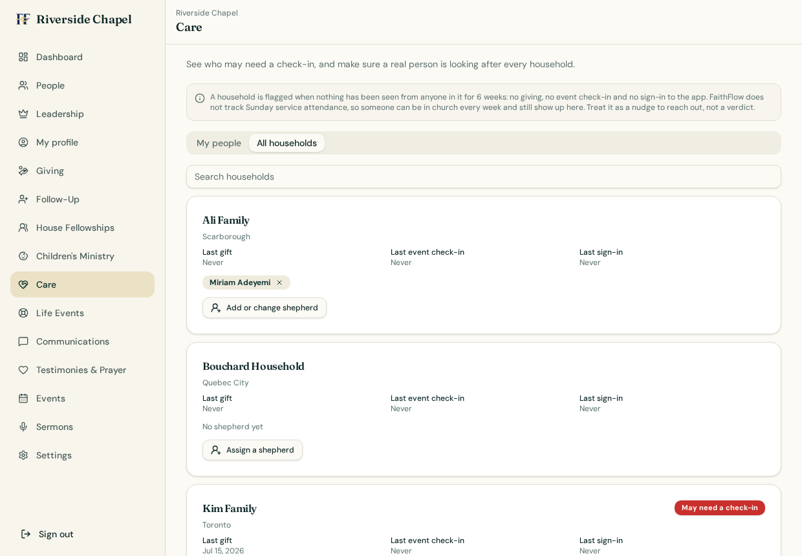Open Giving in the sidebar
This screenshot has width=802, height=556.
(82, 171)
